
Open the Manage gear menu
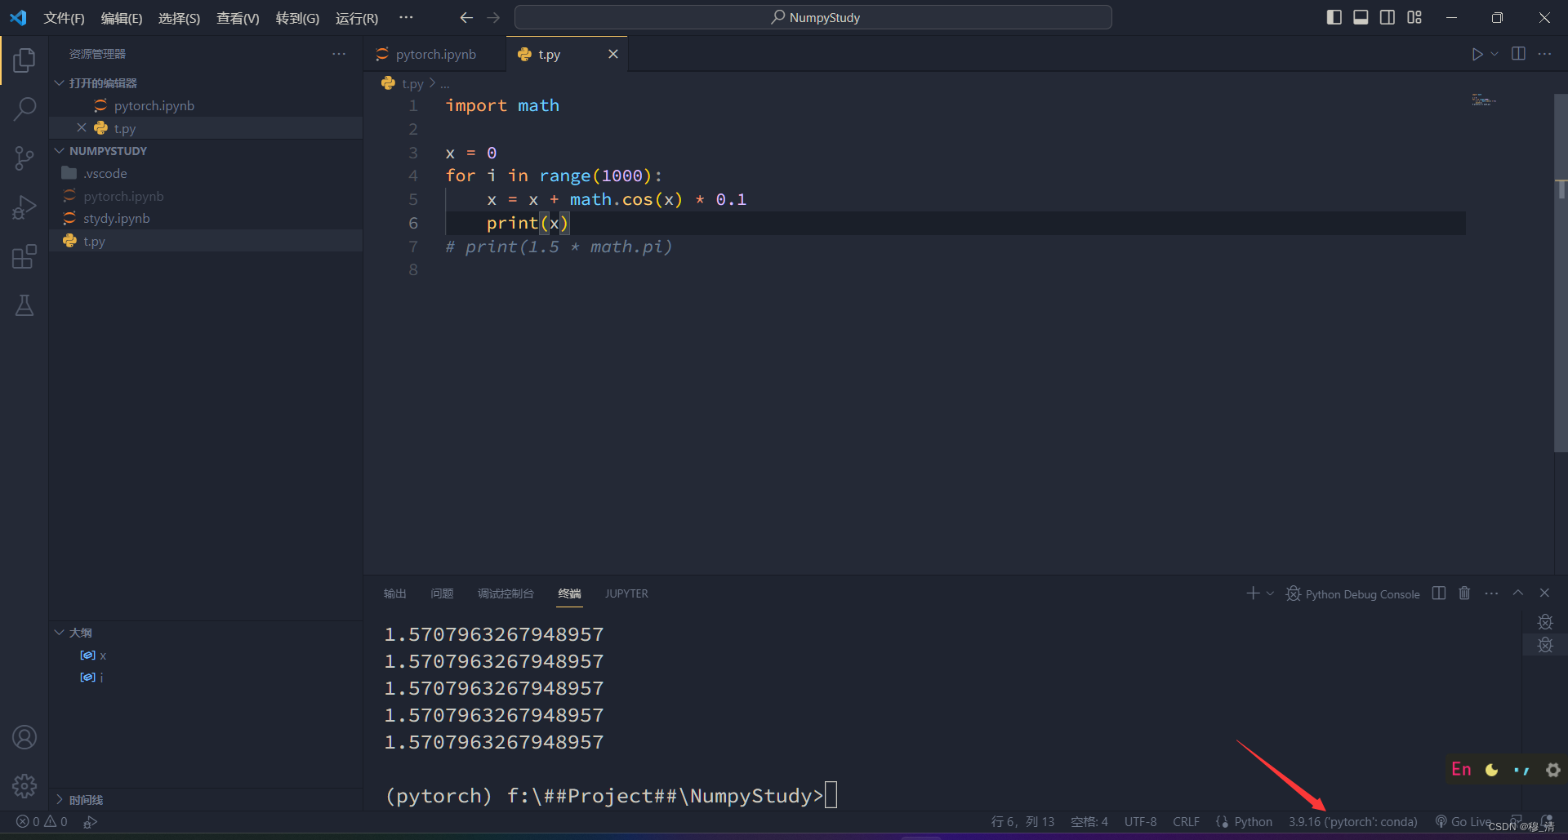point(24,786)
